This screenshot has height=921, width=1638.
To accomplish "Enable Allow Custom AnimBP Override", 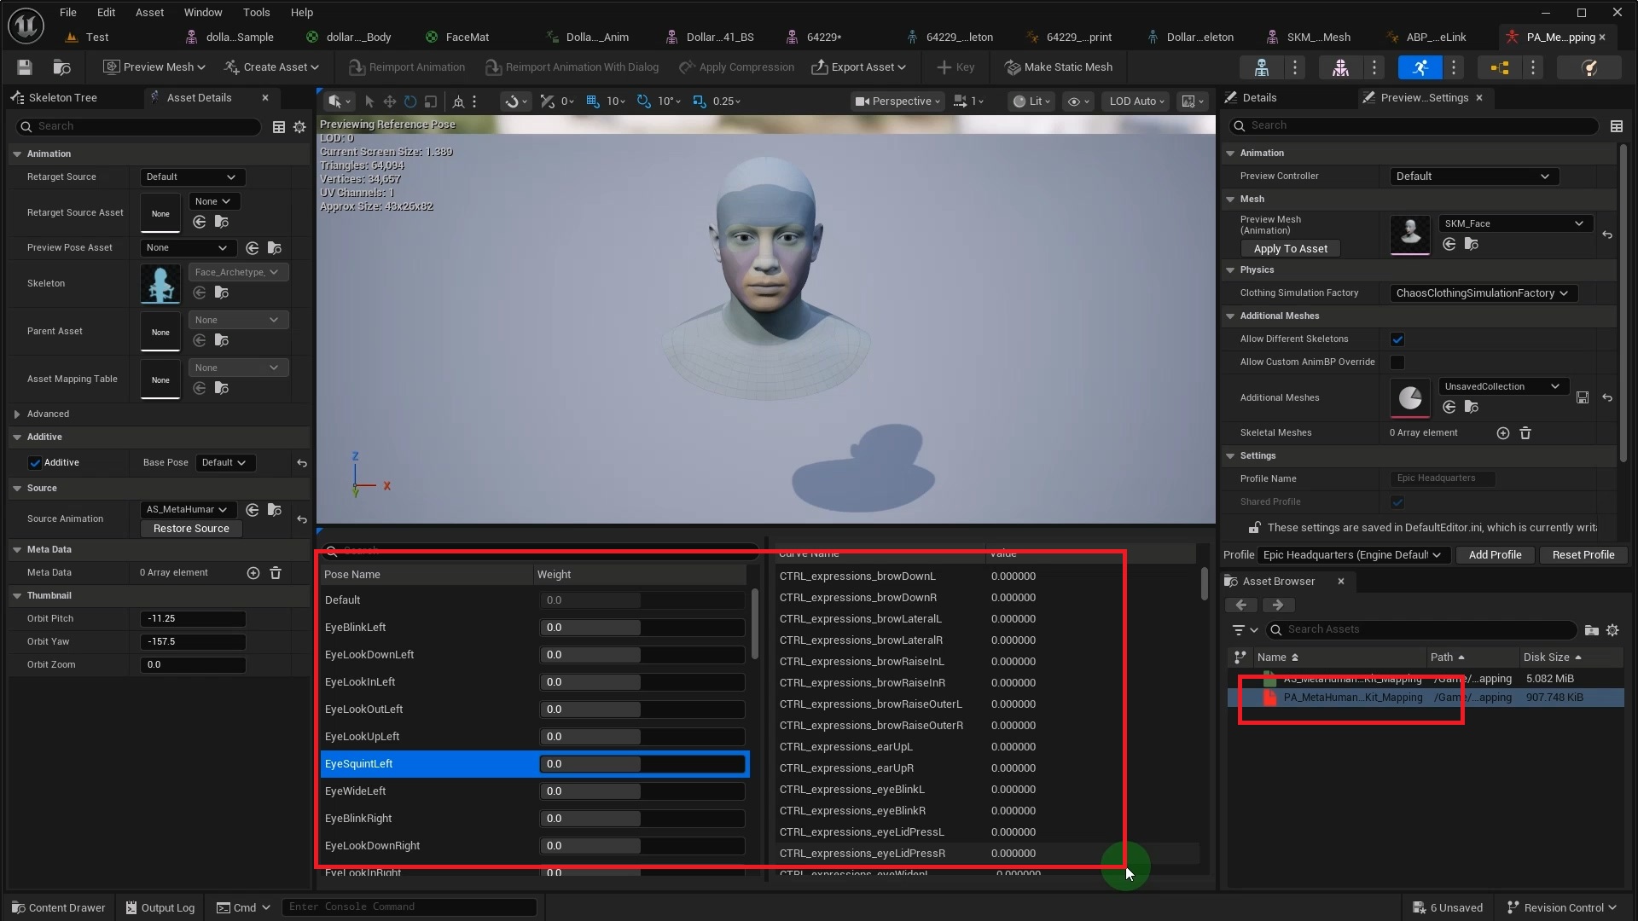I will 1398,362.
